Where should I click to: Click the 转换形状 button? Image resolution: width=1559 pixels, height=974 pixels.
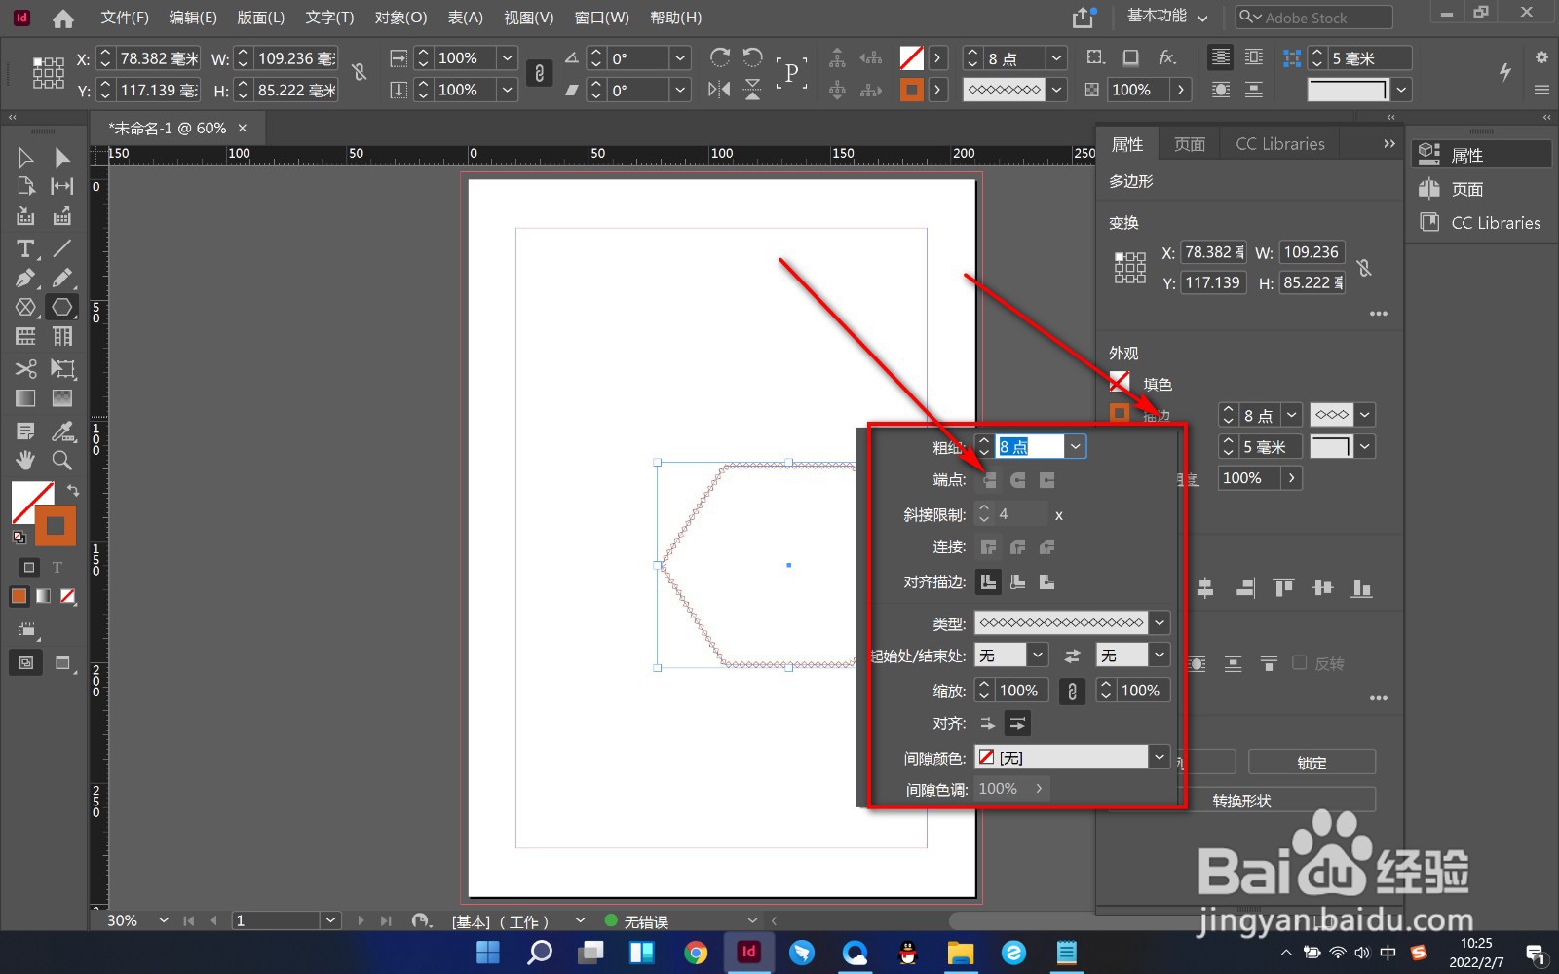(x=1241, y=801)
